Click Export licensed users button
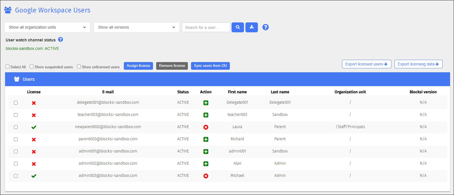454x195 pixels. (367, 64)
